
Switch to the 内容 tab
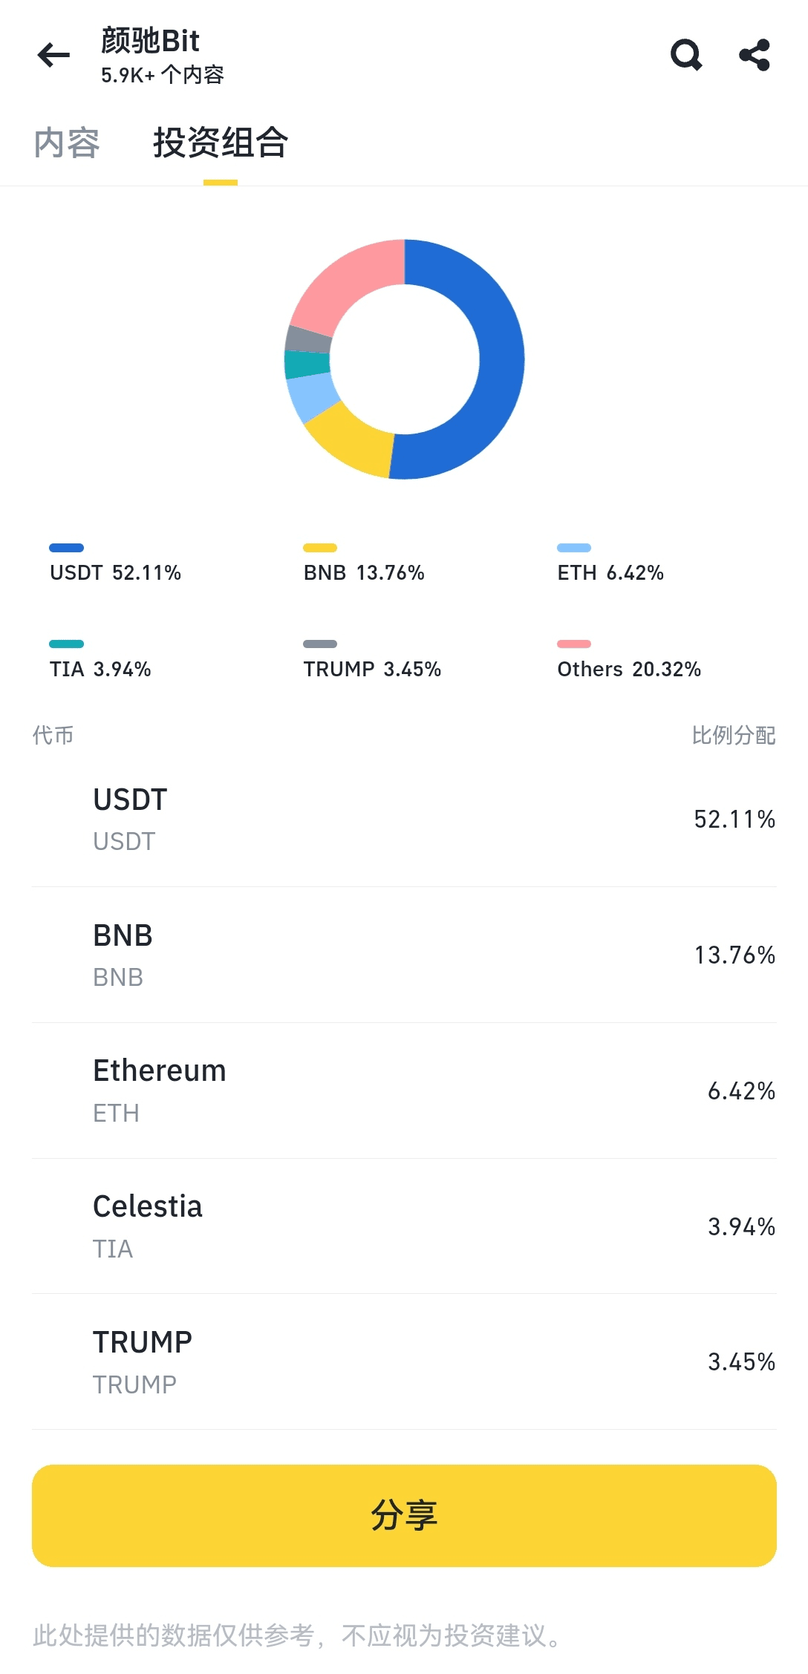67,143
